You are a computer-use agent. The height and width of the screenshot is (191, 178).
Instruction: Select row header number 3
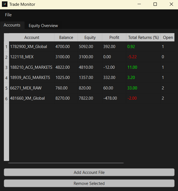[x=6, y=67]
